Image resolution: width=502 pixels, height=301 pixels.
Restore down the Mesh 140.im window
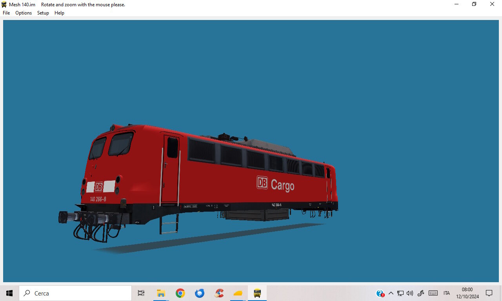click(x=474, y=4)
